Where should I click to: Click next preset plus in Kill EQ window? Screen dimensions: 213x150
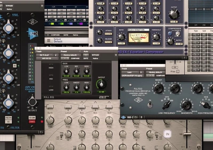tap(65, 58)
